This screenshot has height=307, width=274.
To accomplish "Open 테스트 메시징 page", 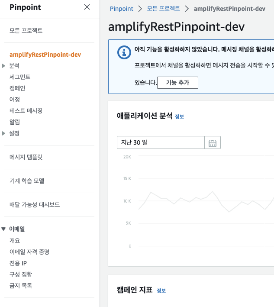I will click(x=26, y=111).
